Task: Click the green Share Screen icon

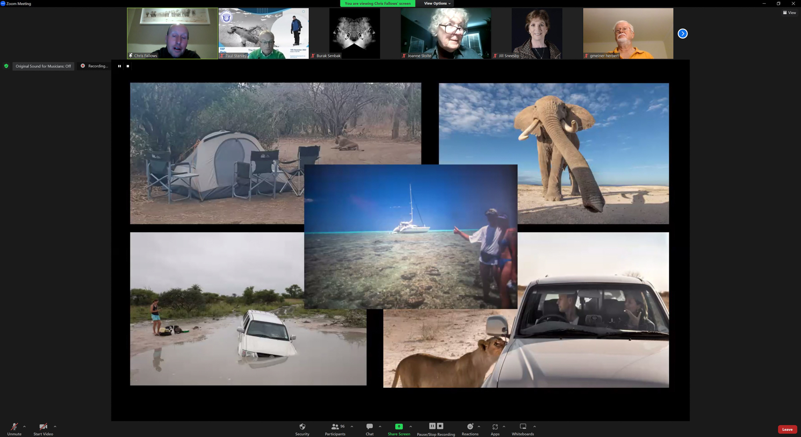Action: point(398,427)
